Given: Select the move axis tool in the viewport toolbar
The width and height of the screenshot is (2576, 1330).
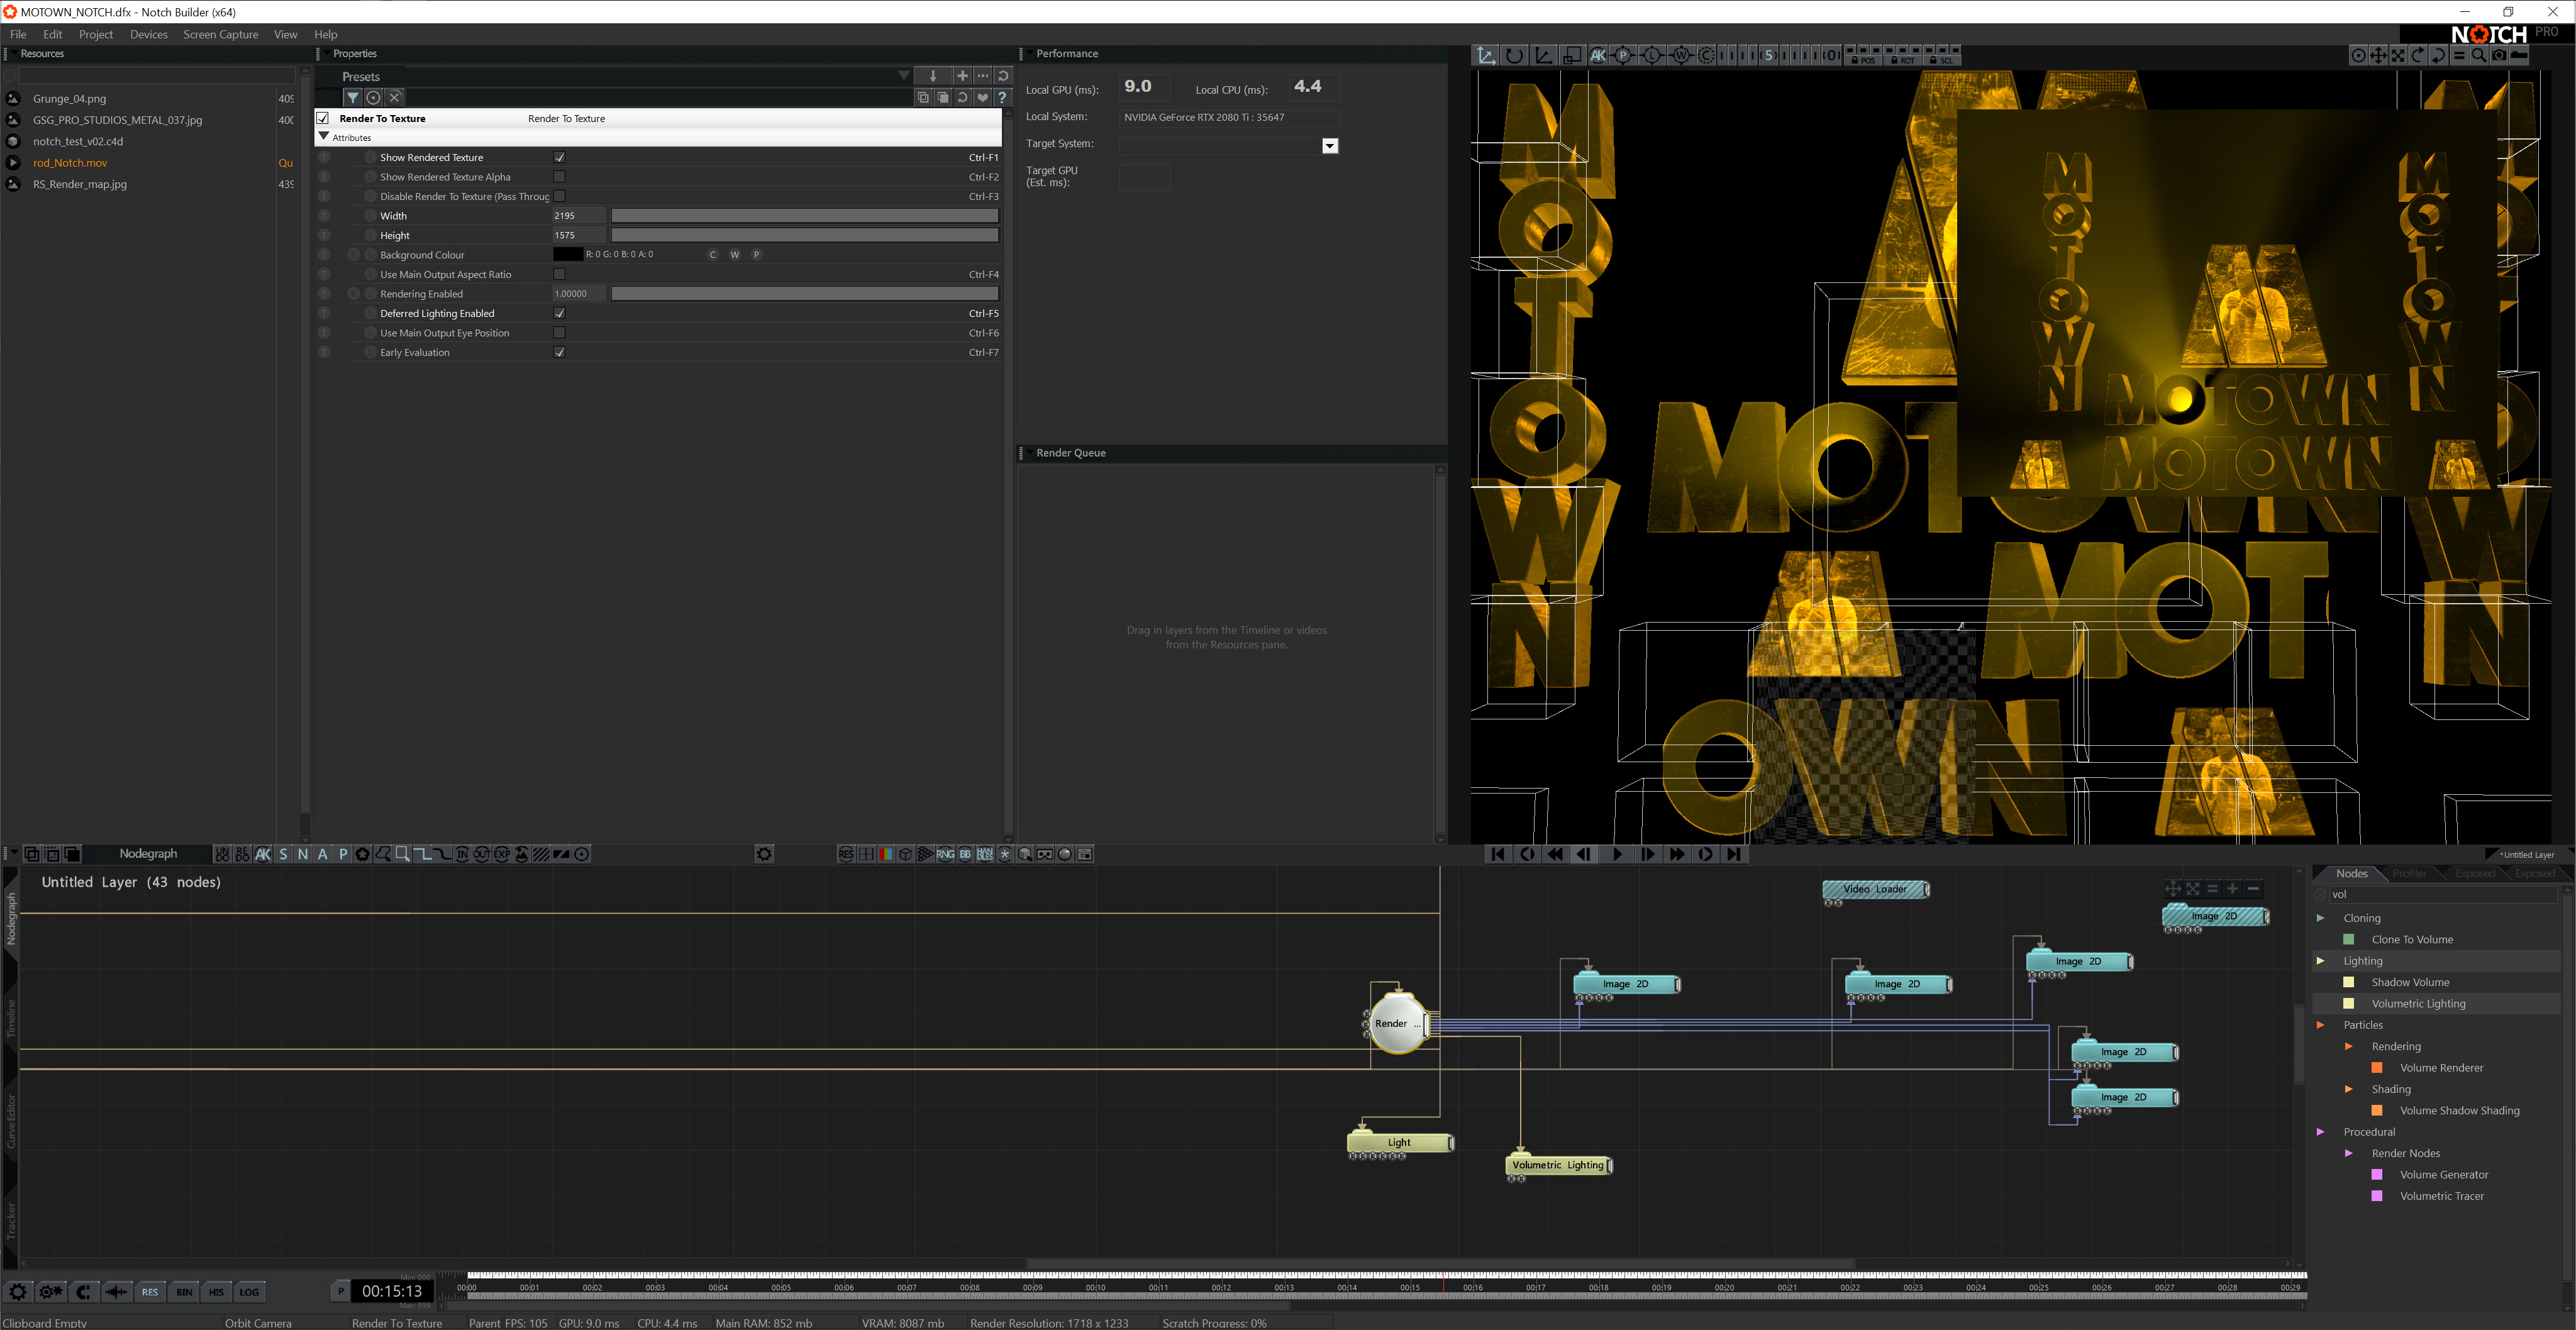Looking at the screenshot, I should [x=1486, y=56].
